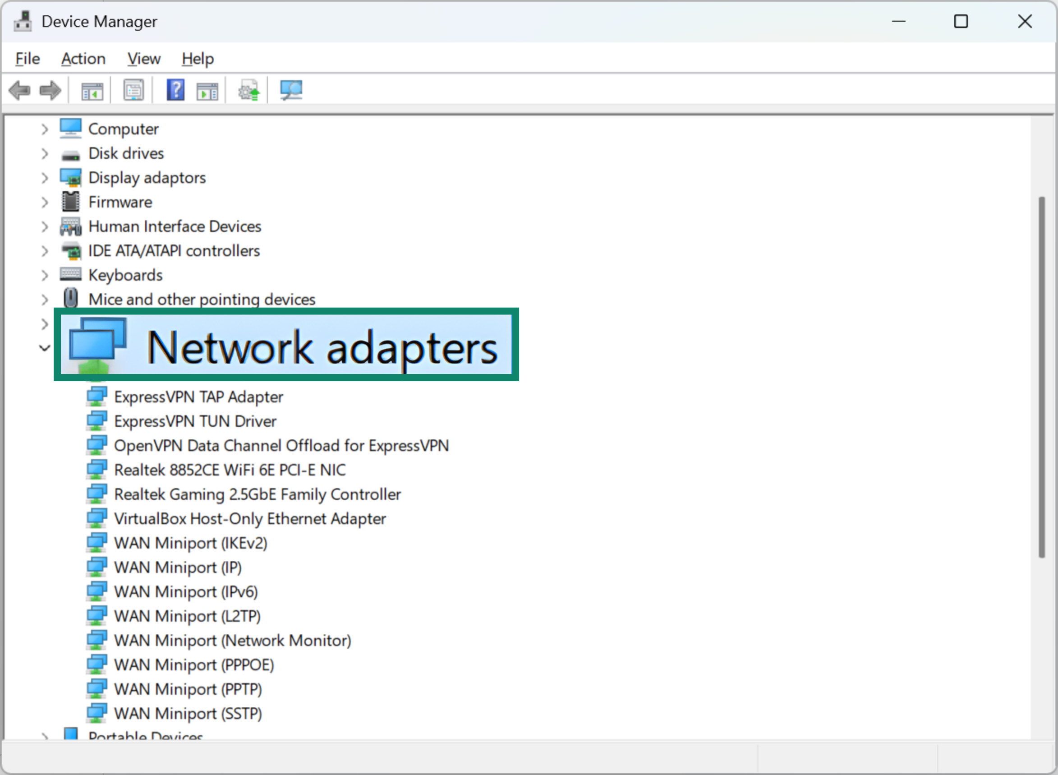Viewport: 1058px width, 775px height.
Task: Expand the Human Interface Devices category
Action: pos(45,226)
